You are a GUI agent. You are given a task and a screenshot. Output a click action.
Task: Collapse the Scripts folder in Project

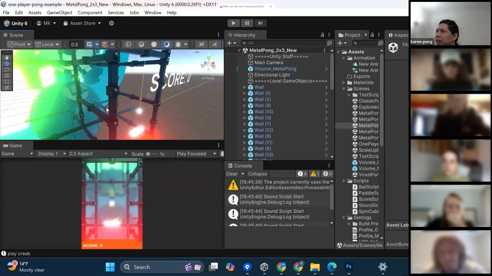(x=344, y=181)
